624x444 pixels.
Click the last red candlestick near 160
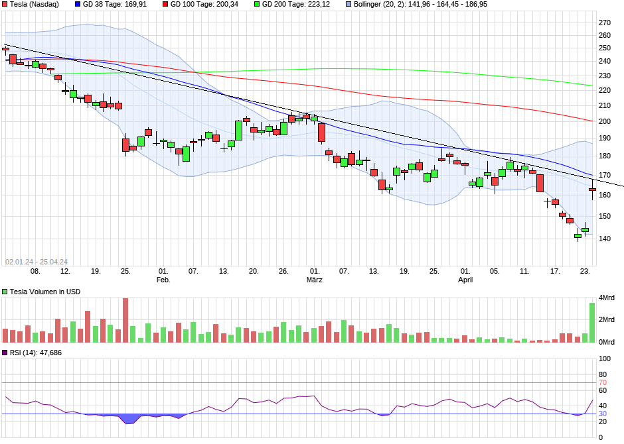592,190
